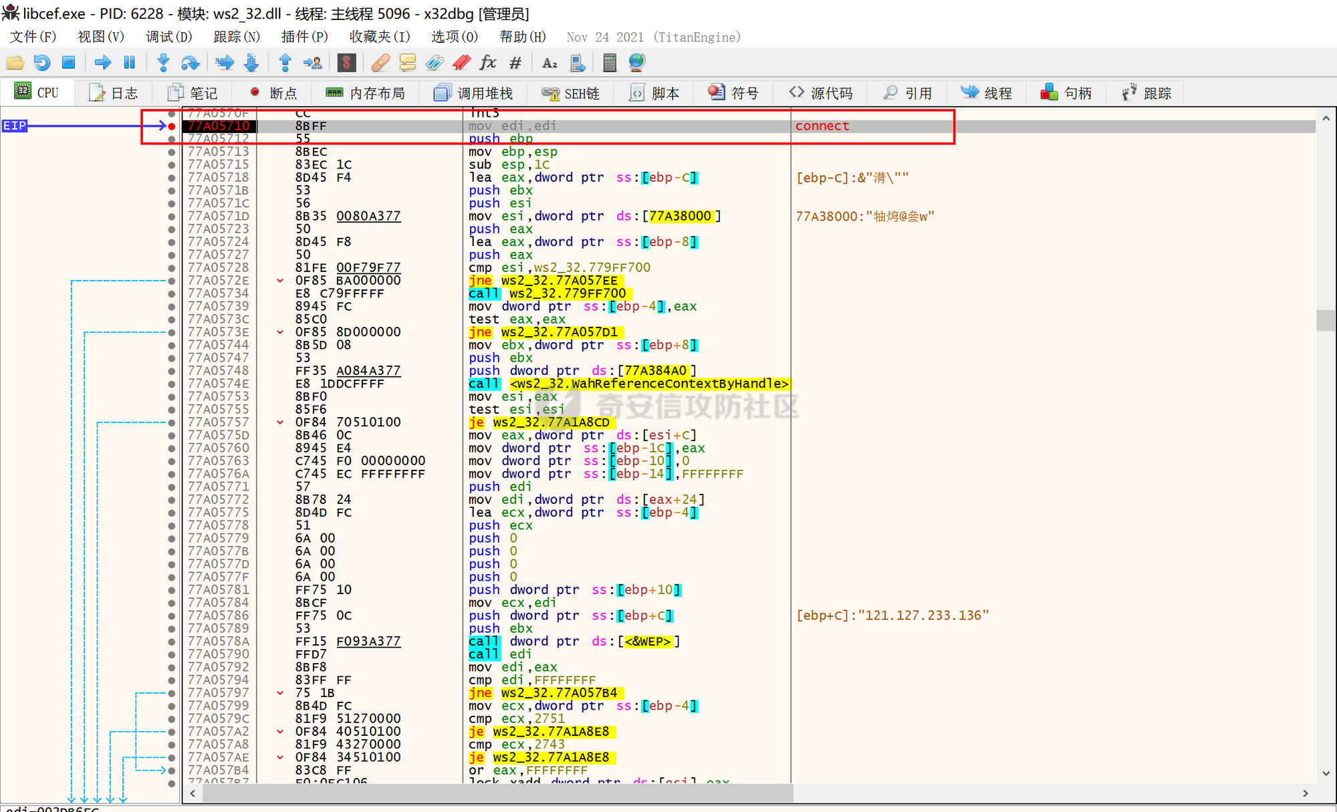This screenshot has height=812, width=1337.
Task: Toggle breakpoint dot at address 77A05710
Action: [x=172, y=126]
